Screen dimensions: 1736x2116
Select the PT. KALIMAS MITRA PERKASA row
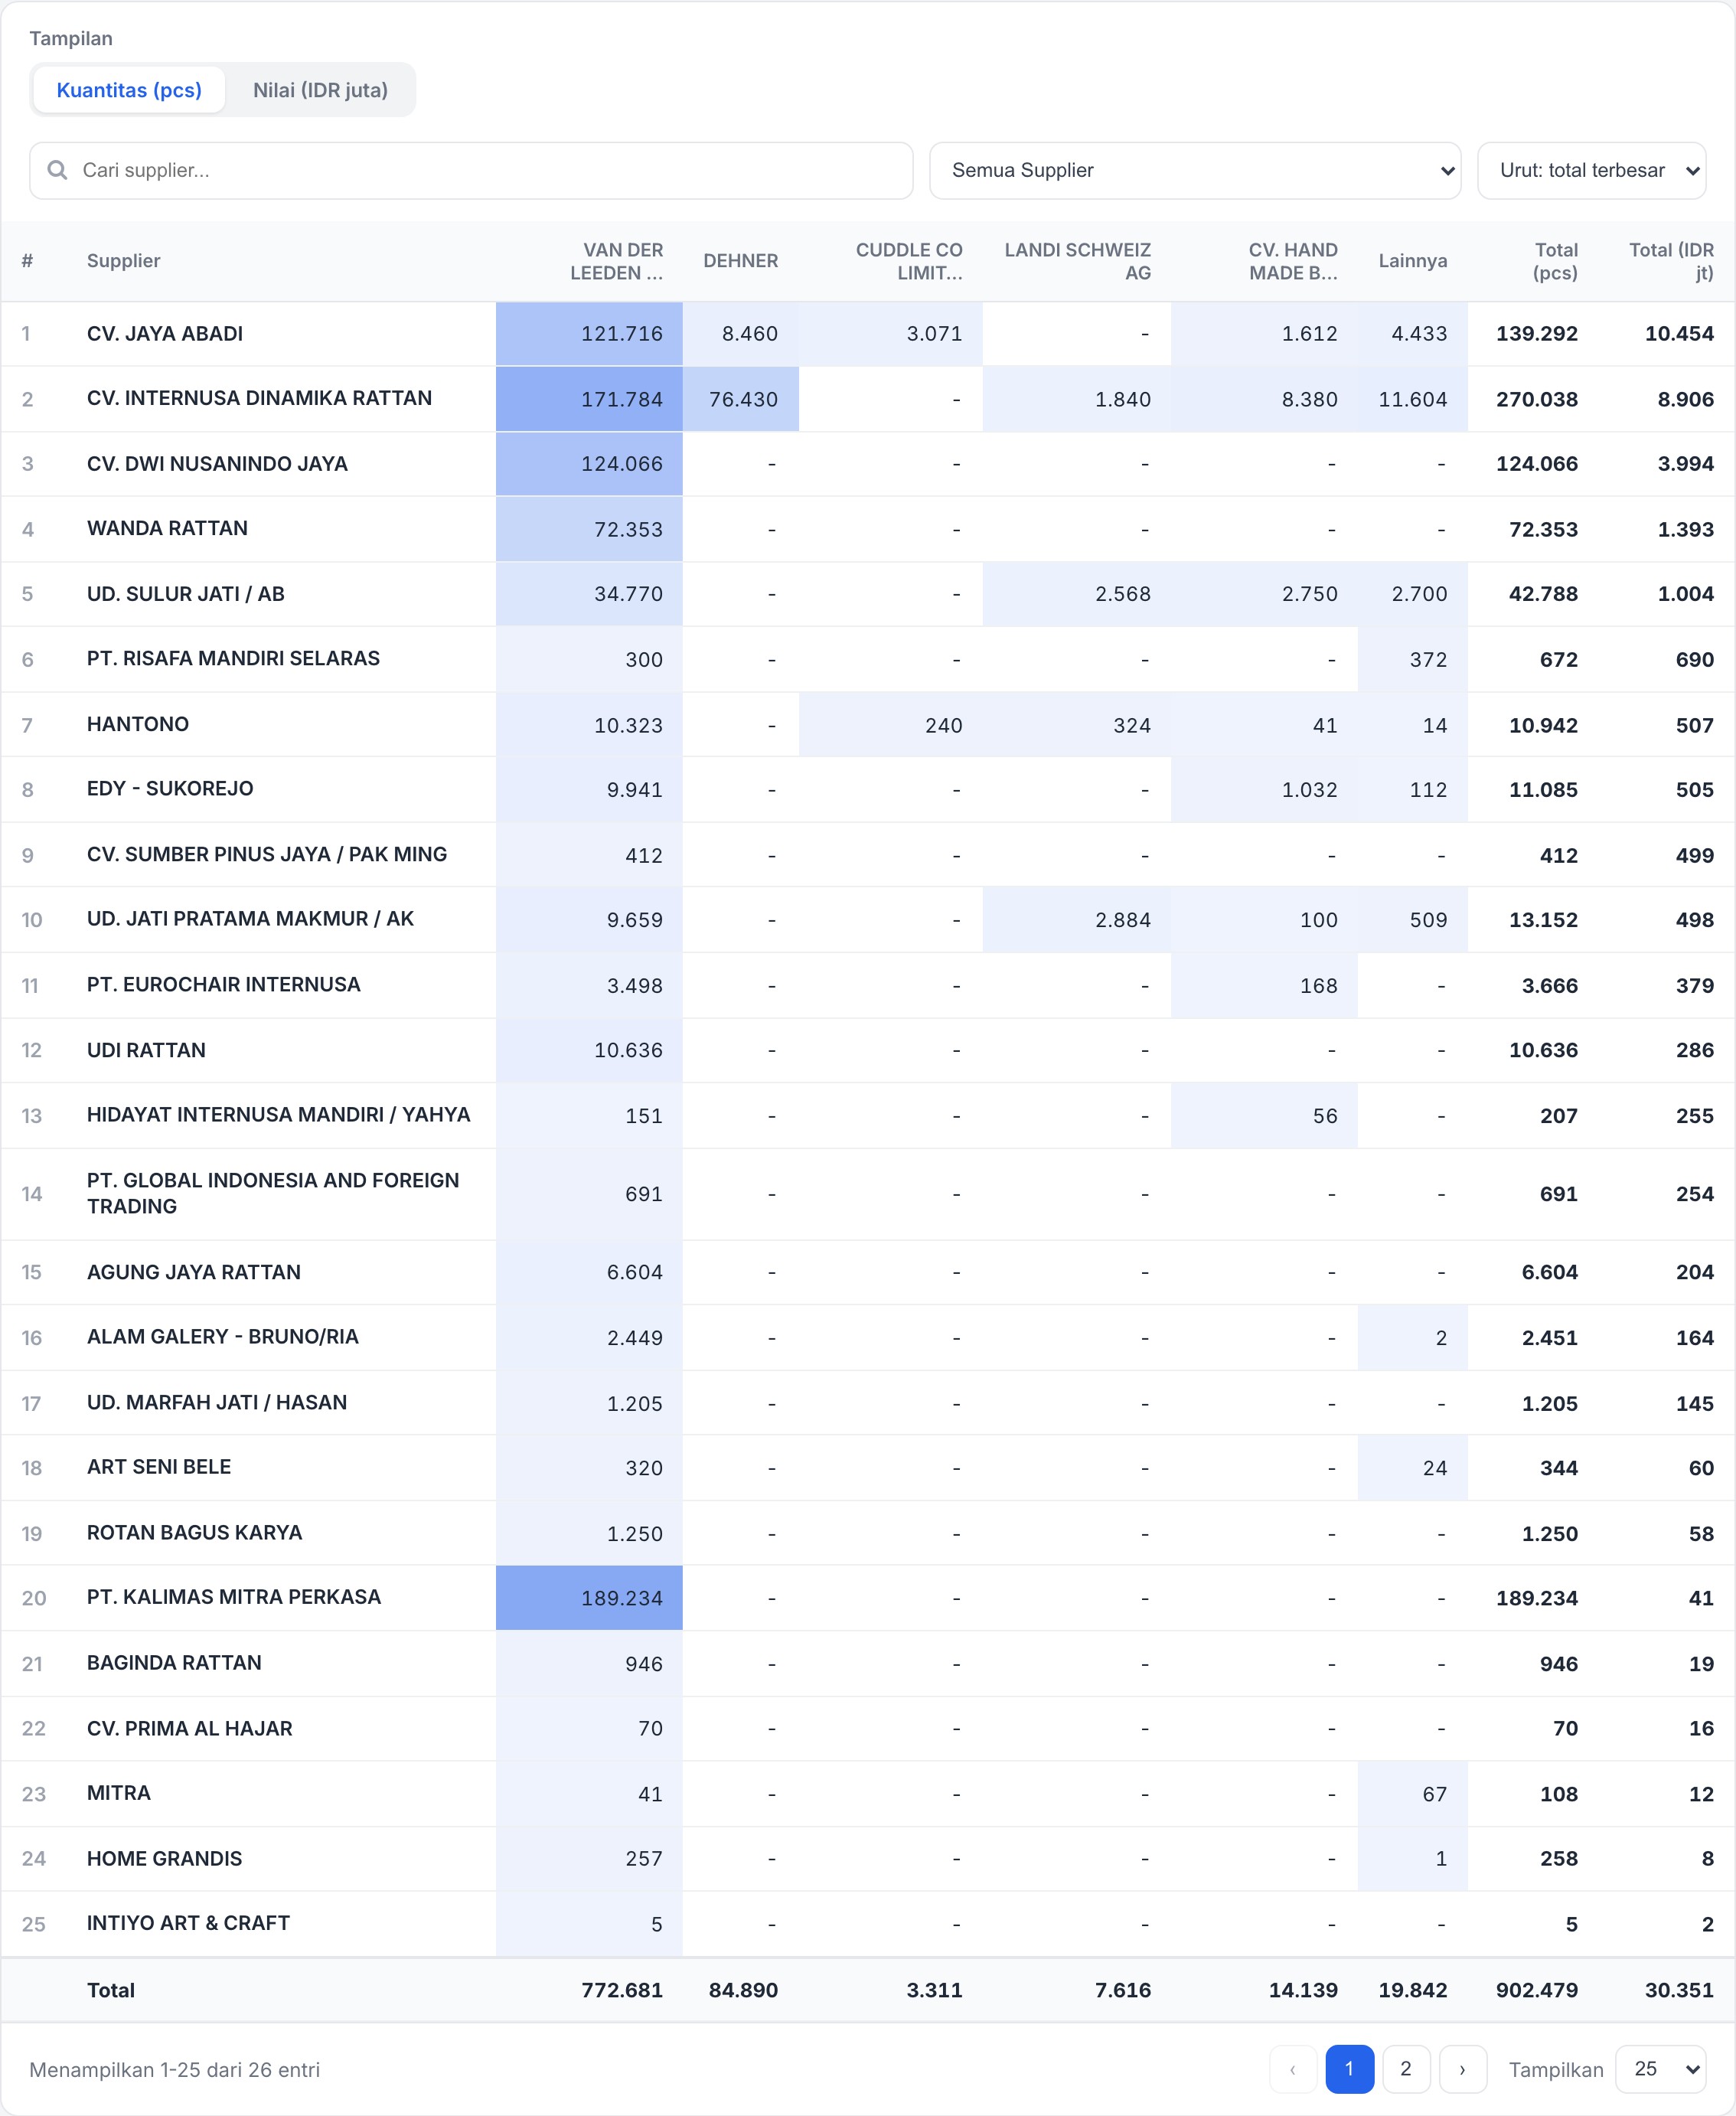coord(868,1597)
